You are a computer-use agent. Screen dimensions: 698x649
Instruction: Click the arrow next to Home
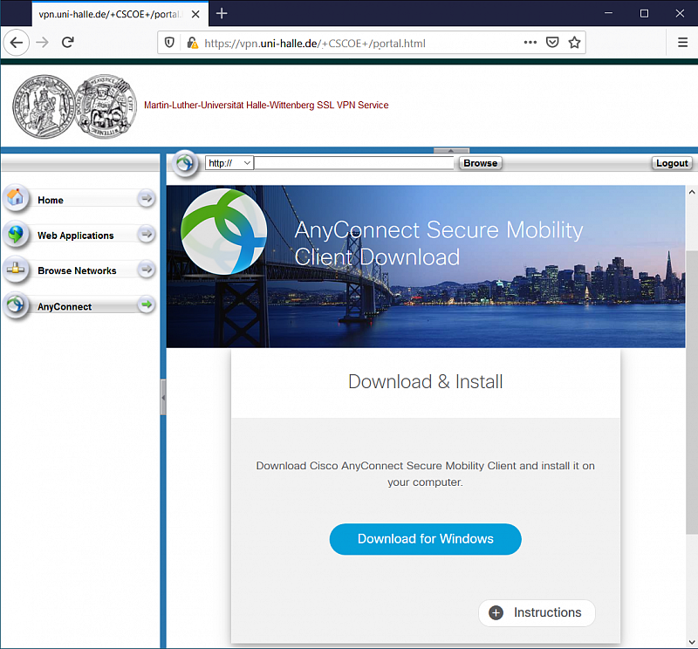pos(147,199)
